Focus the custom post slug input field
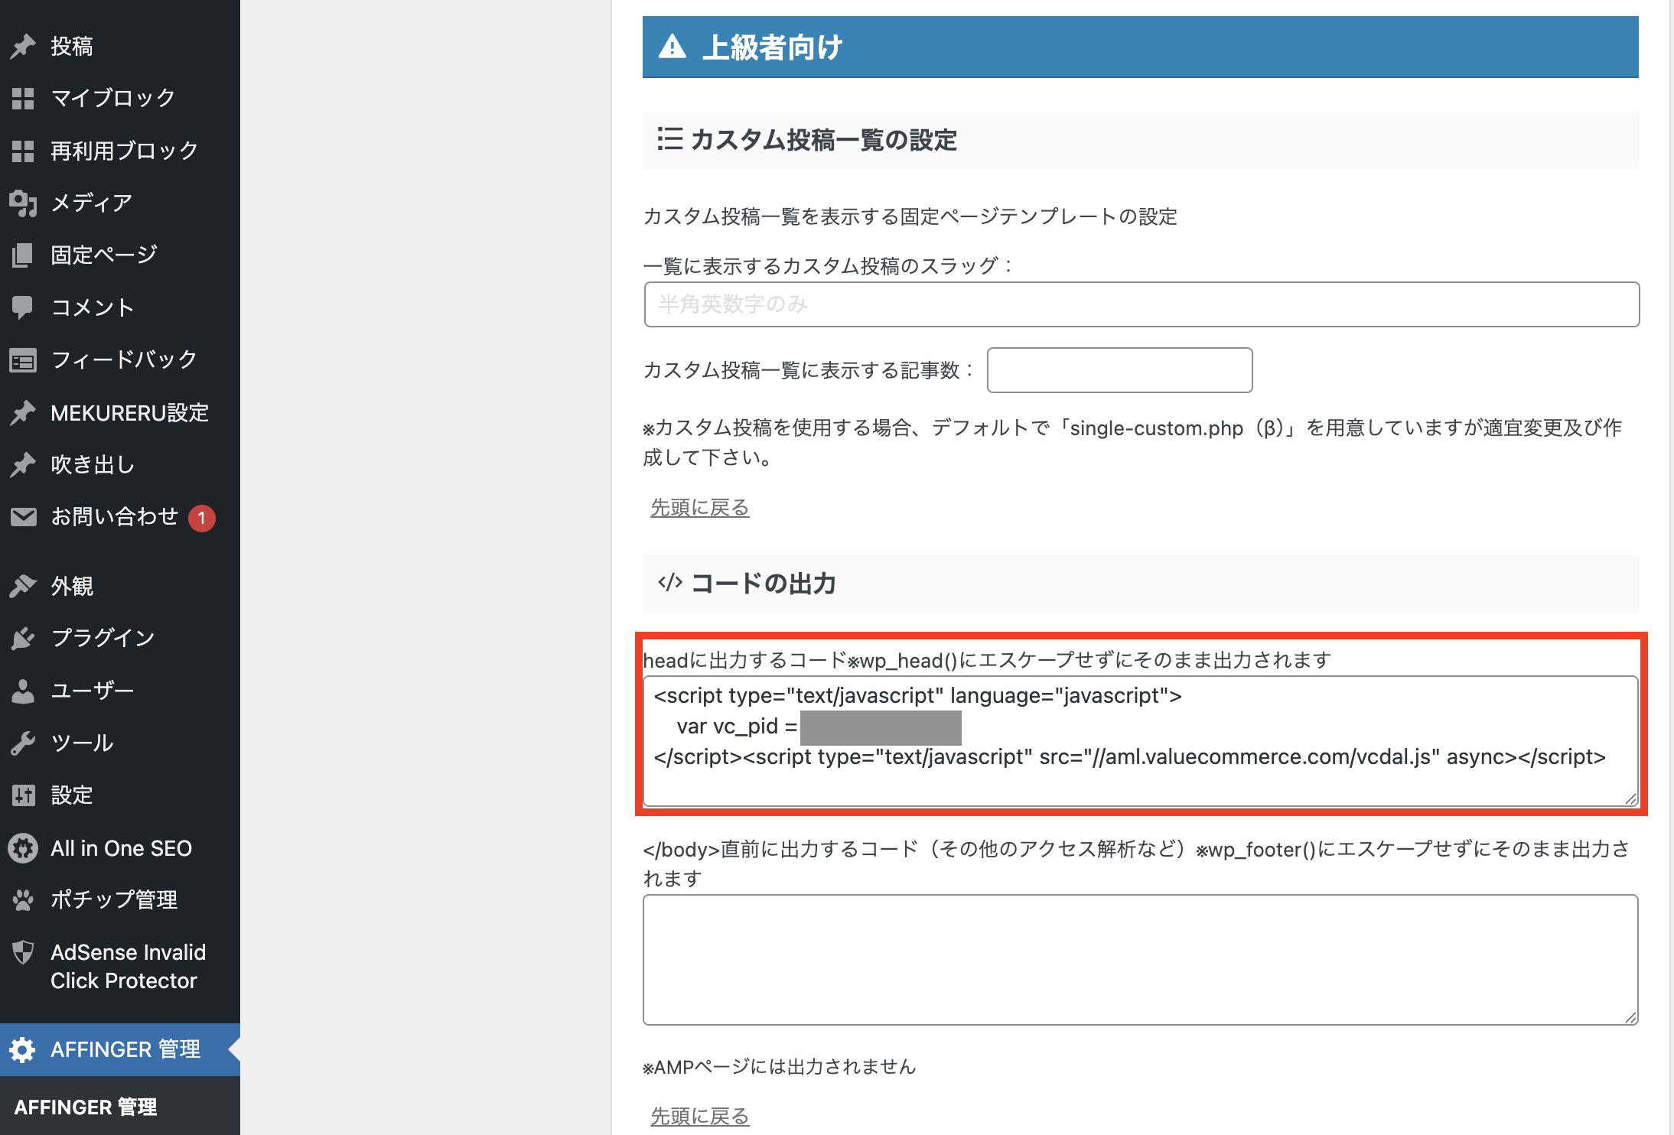1674x1135 pixels. coord(1141,304)
